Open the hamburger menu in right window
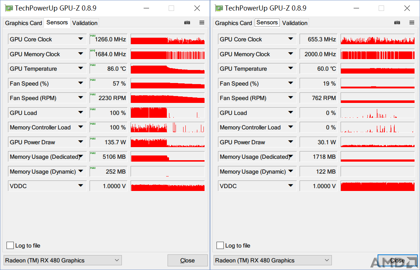Image resolution: width=420 pixels, height=270 pixels. pos(412,23)
